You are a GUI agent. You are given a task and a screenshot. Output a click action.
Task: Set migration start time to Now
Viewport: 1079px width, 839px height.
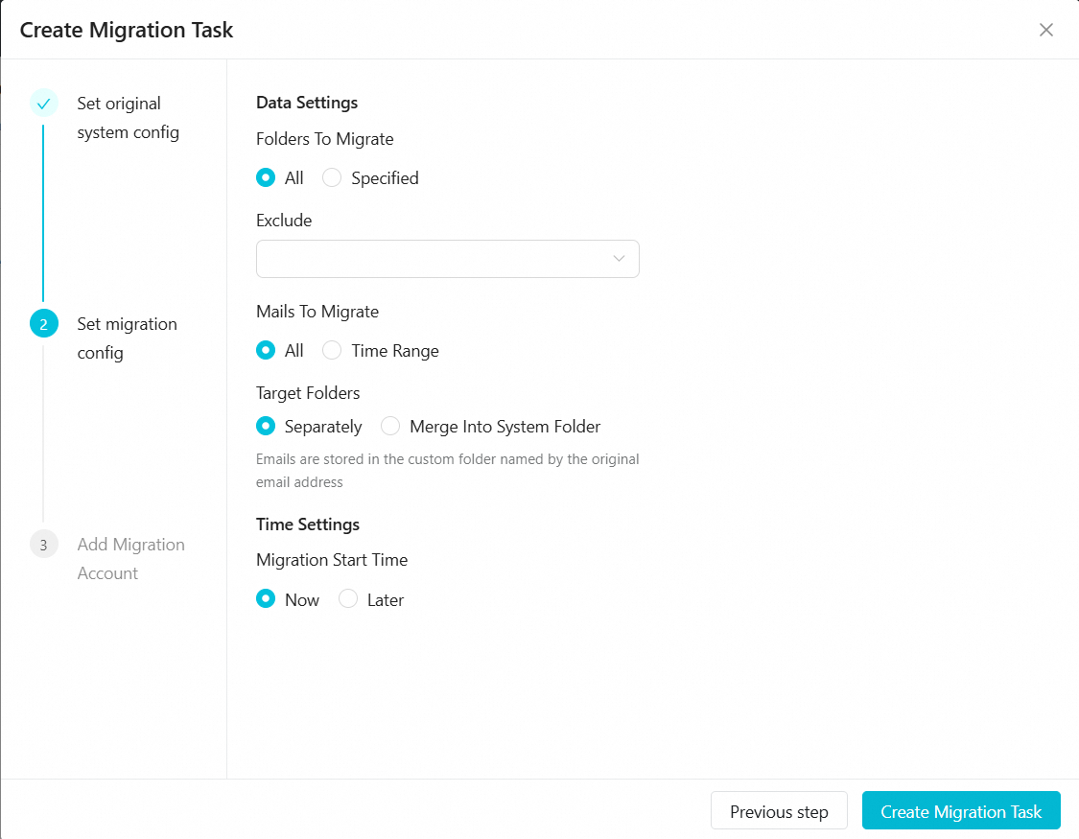[x=267, y=600]
